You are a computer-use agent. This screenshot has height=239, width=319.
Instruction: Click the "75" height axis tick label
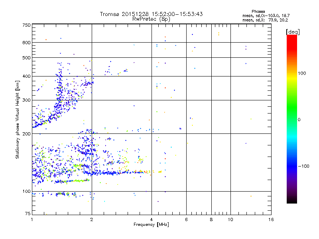28,214
